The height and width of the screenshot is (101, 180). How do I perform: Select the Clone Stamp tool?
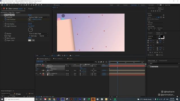click(x=34, y=5)
